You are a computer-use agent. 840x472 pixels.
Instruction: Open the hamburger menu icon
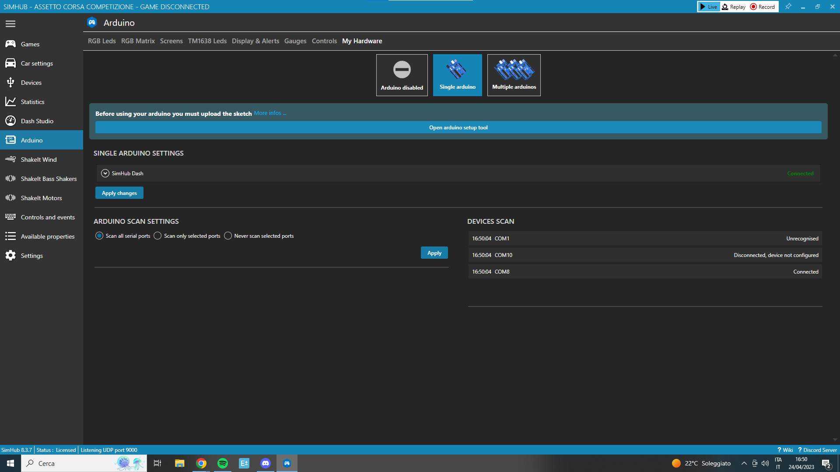pos(10,24)
